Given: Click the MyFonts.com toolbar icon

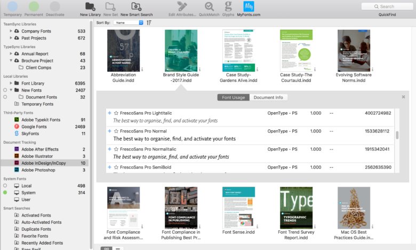Looking at the screenshot, I should click(x=249, y=6).
